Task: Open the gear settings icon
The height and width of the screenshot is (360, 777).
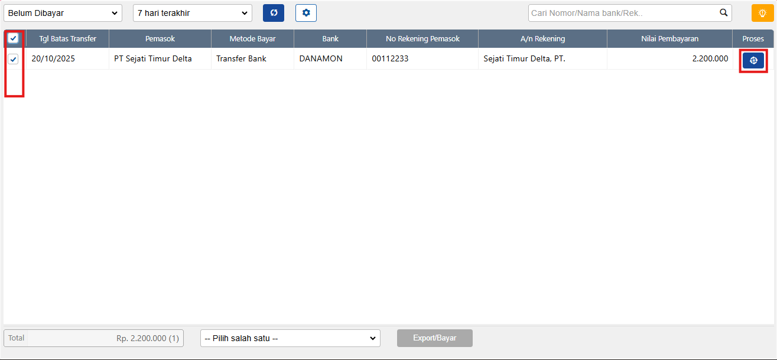Action: tap(306, 13)
